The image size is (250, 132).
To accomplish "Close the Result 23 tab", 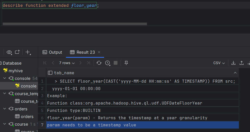I will [99, 52].
